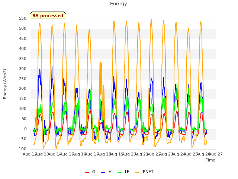Screen dimensions: 238x179
Task: Click the Time x-axis label
Action: tap(210, 160)
